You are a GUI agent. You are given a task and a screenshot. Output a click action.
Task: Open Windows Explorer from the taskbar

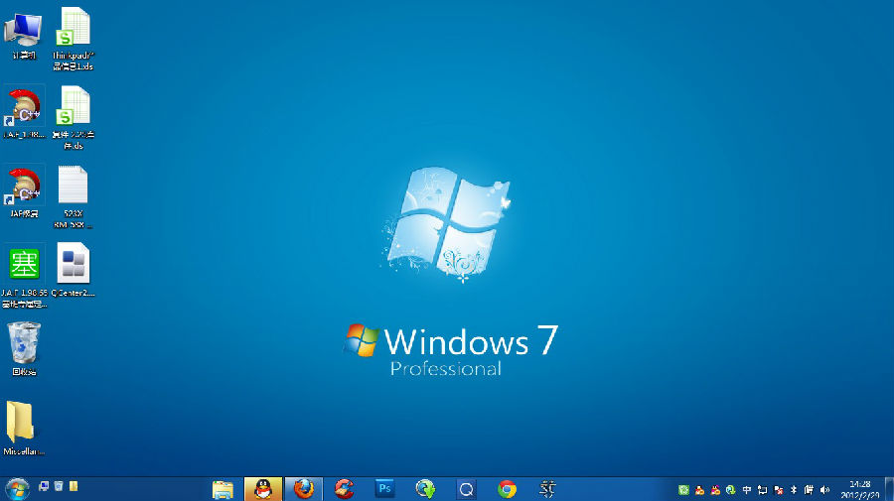point(223,489)
